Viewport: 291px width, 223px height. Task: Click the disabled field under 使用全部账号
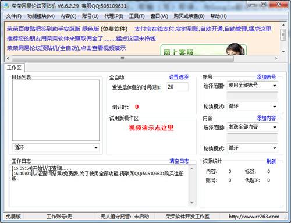point(252,96)
